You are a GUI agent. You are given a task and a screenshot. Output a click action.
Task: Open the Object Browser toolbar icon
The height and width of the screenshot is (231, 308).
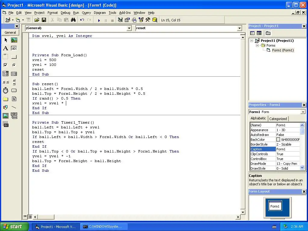click(x=141, y=20)
